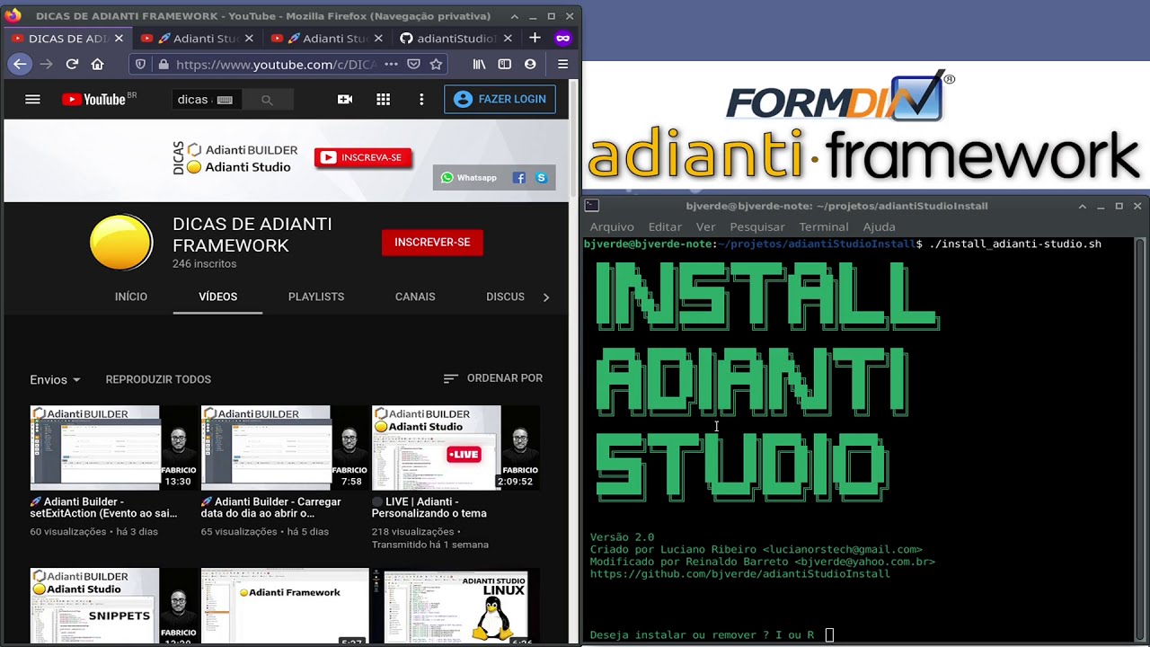Click INSCREVA-SE button in channel banner

(x=363, y=157)
